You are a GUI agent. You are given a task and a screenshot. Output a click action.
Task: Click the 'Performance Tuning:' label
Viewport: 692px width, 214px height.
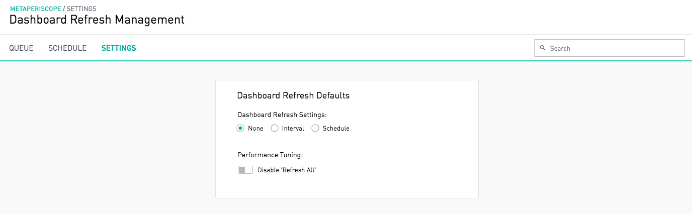coord(271,155)
